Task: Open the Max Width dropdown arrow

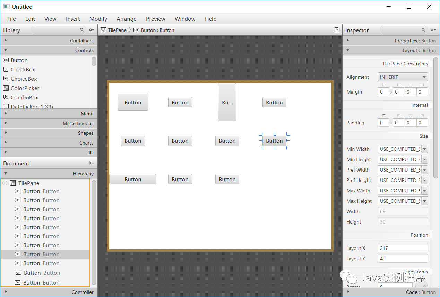Action: [x=425, y=191]
